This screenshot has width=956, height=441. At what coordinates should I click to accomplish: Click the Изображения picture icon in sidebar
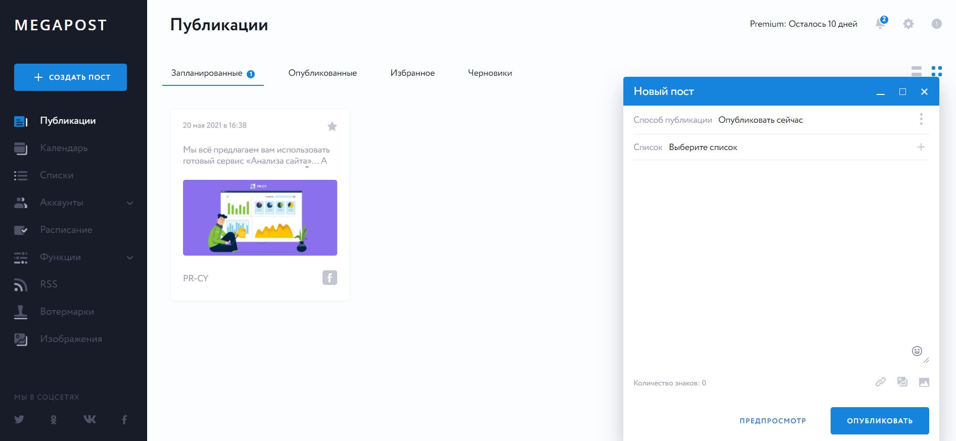pos(21,339)
